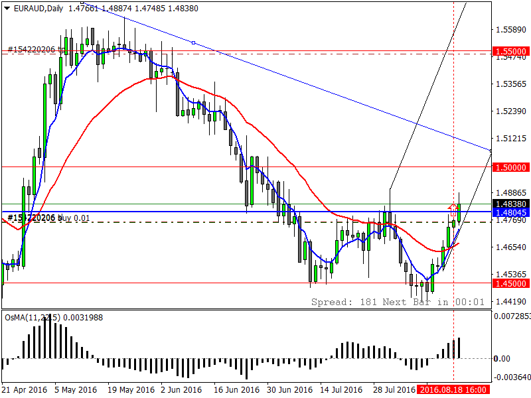Click the 0.00 level on OsMA scale

(x=502, y=358)
